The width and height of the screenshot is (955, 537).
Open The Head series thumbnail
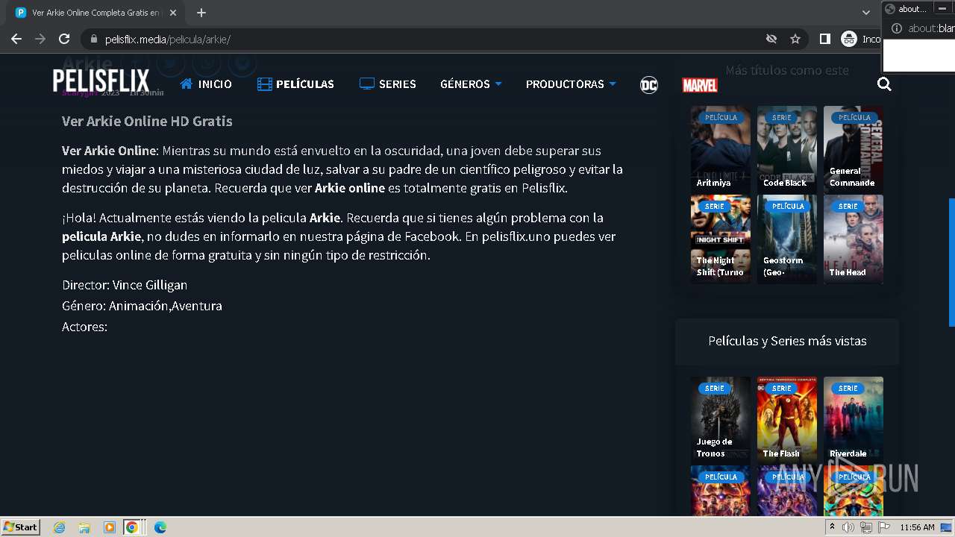[854, 239]
